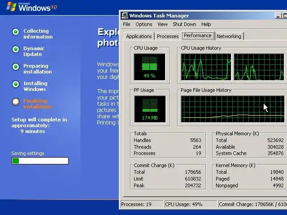Click Commit Charge Total value 178656
Screen dimensions: 287x215
[x=193, y=172]
